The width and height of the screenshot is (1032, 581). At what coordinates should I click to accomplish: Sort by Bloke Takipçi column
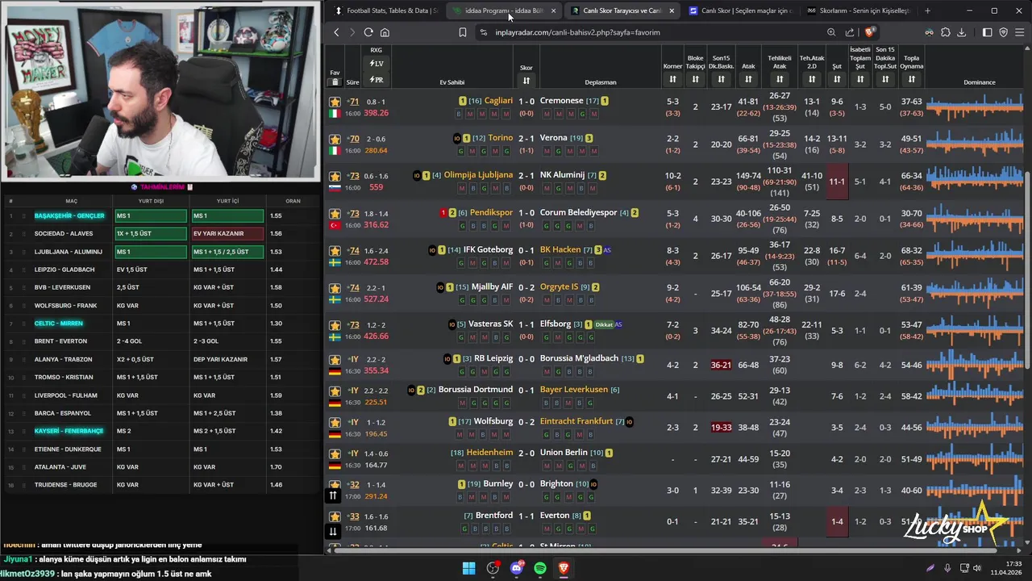696,79
